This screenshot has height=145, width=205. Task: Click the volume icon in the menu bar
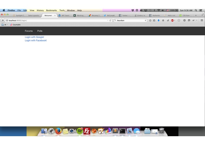click(163, 10)
